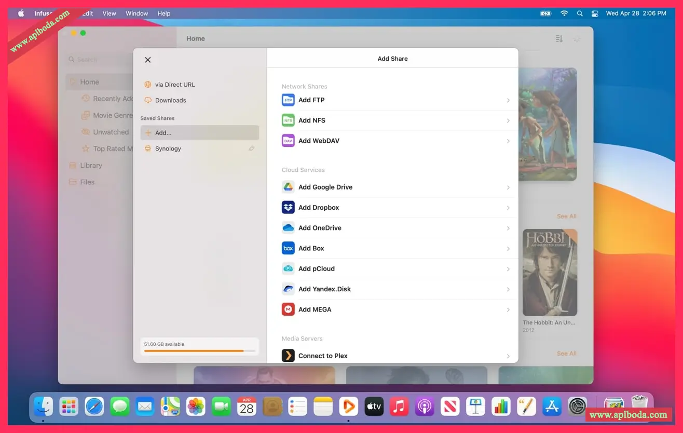
Task: Click the WebDAV share icon
Action: coord(288,141)
